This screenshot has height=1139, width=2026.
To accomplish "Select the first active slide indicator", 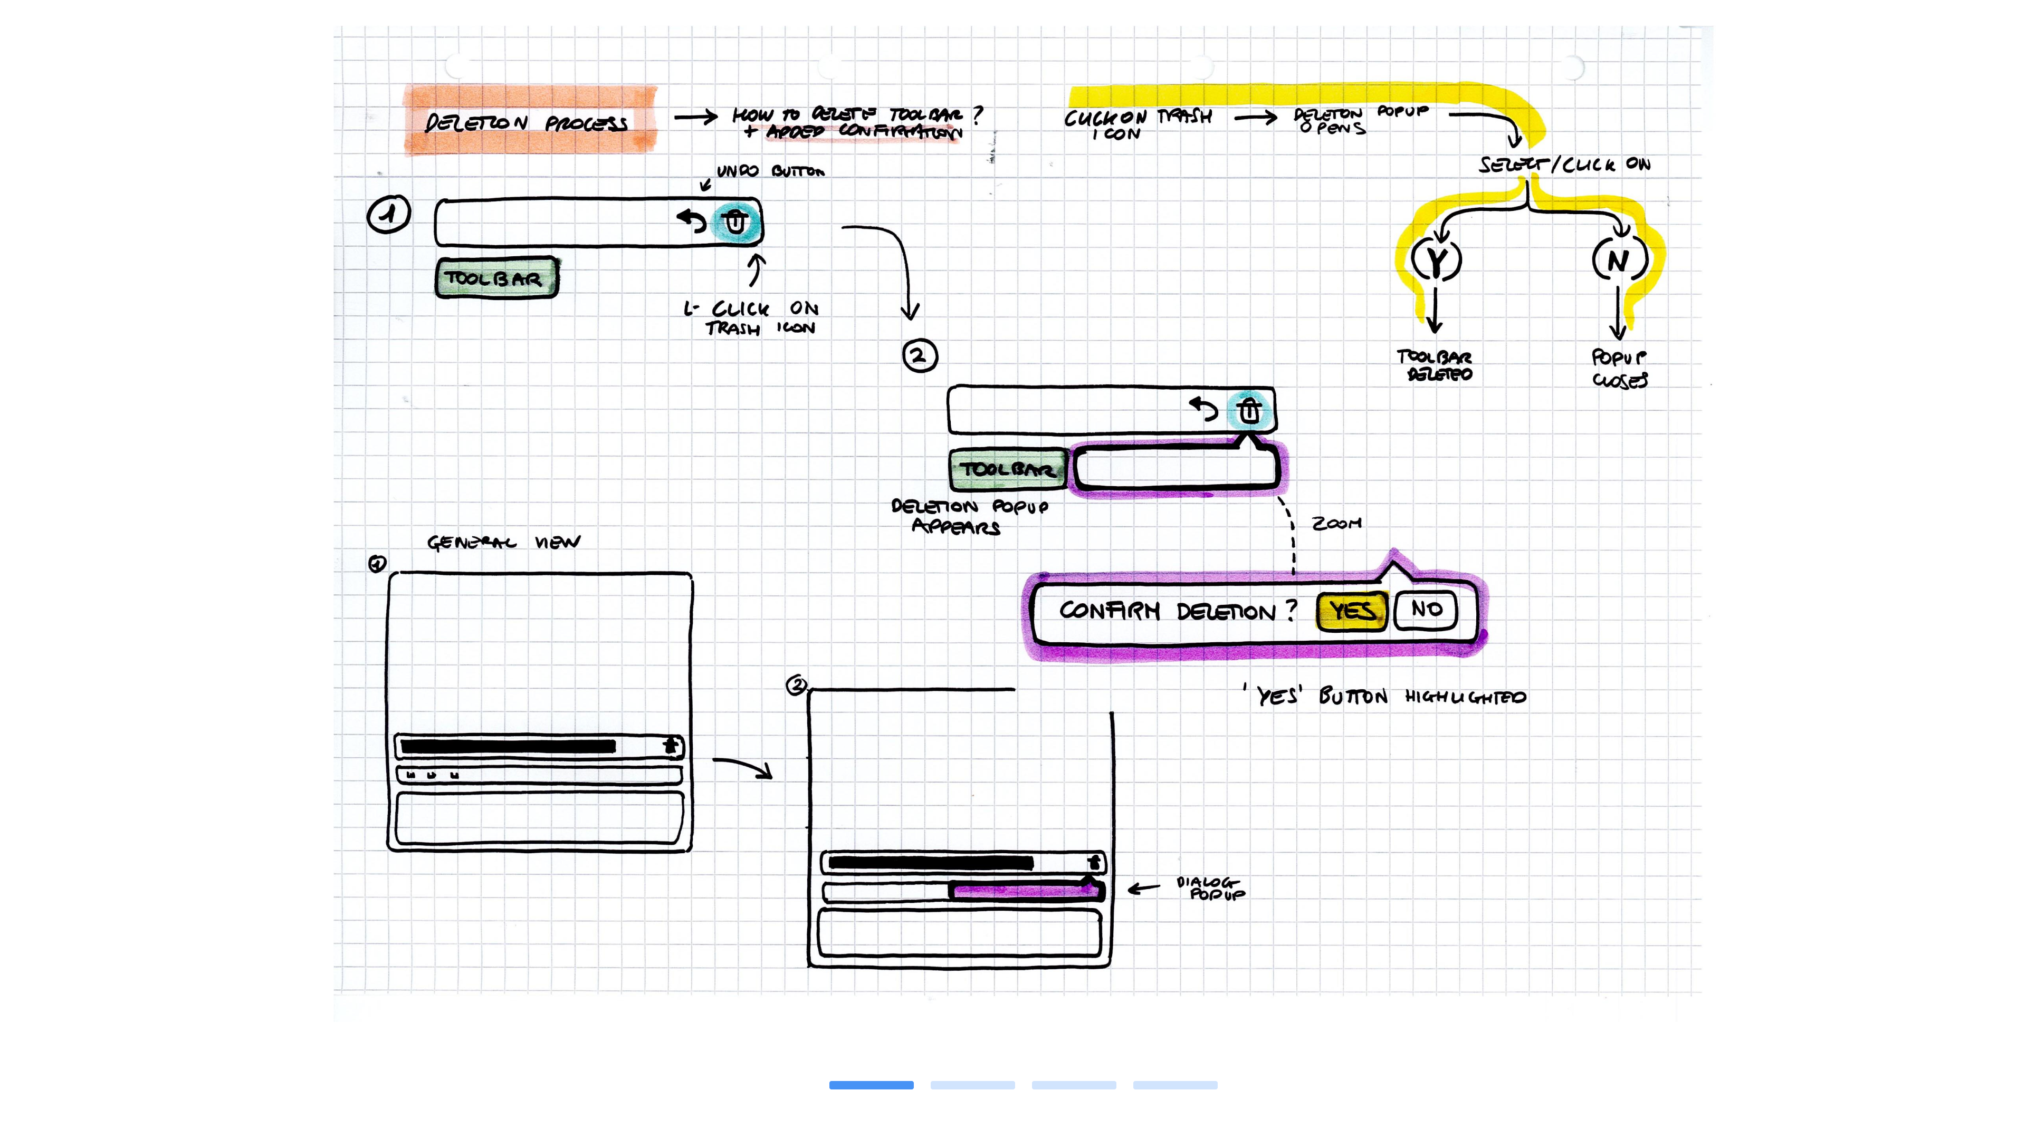I will click(x=871, y=1085).
